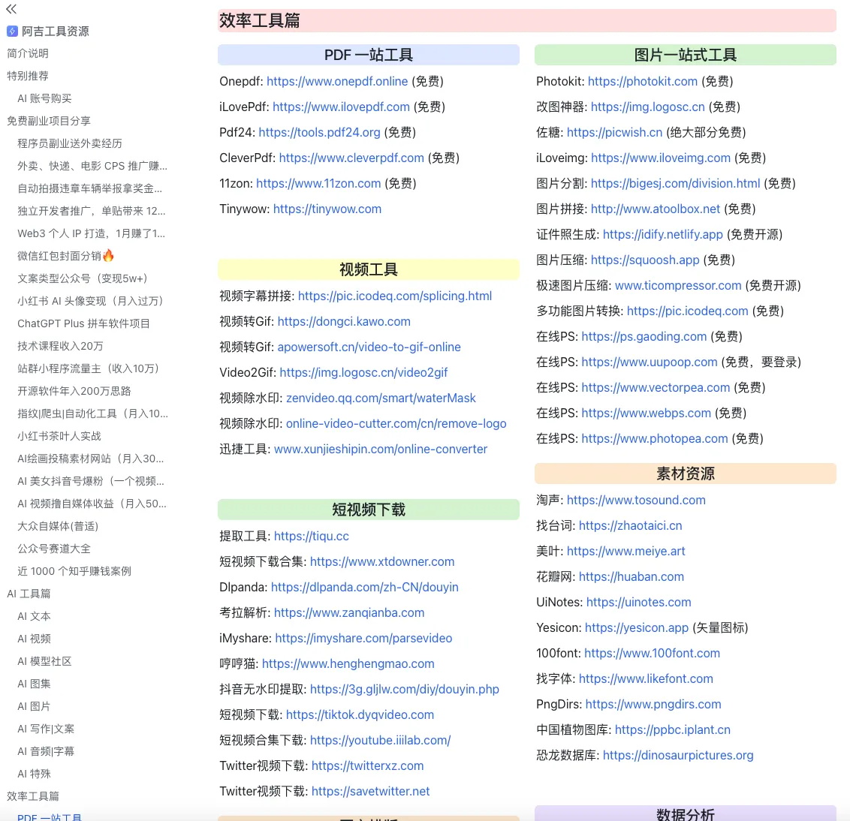This screenshot has height=821, width=850.
Task: Open 小红书茶叶人实战 page
Action: [x=59, y=436]
